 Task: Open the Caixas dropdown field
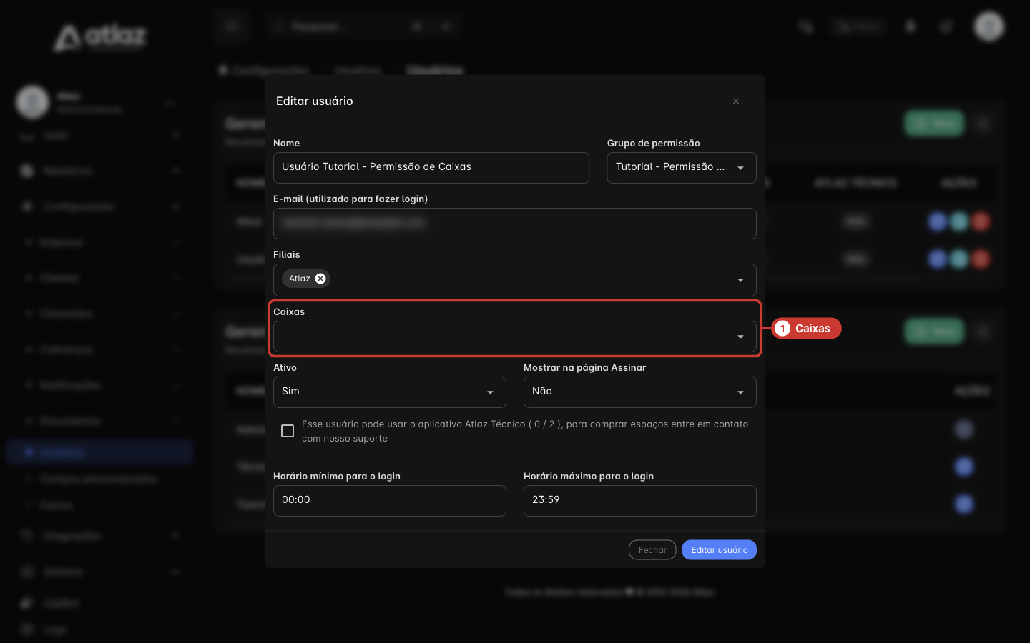[x=514, y=337]
